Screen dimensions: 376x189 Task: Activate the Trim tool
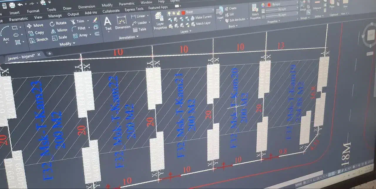pos(78,22)
